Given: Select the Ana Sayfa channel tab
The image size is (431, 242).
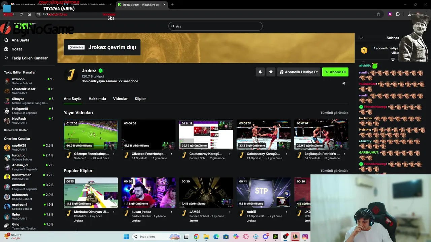Looking at the screenshot, I should pyautogui.click(x=72, y=99).
